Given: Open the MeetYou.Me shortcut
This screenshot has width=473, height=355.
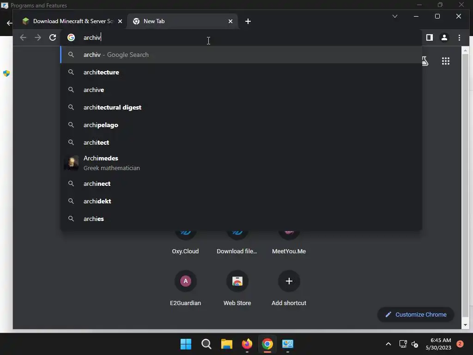Looking at the screenshot, I should coord(289,243).
